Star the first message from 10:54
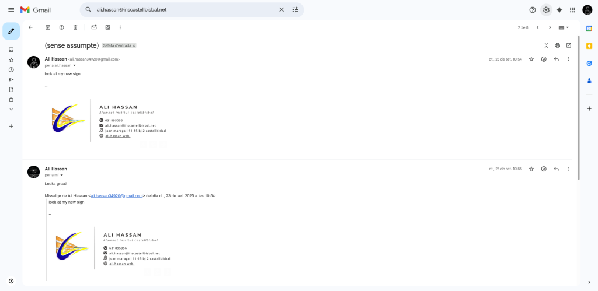Screen dimensions: 598x291 click(531, 59)
